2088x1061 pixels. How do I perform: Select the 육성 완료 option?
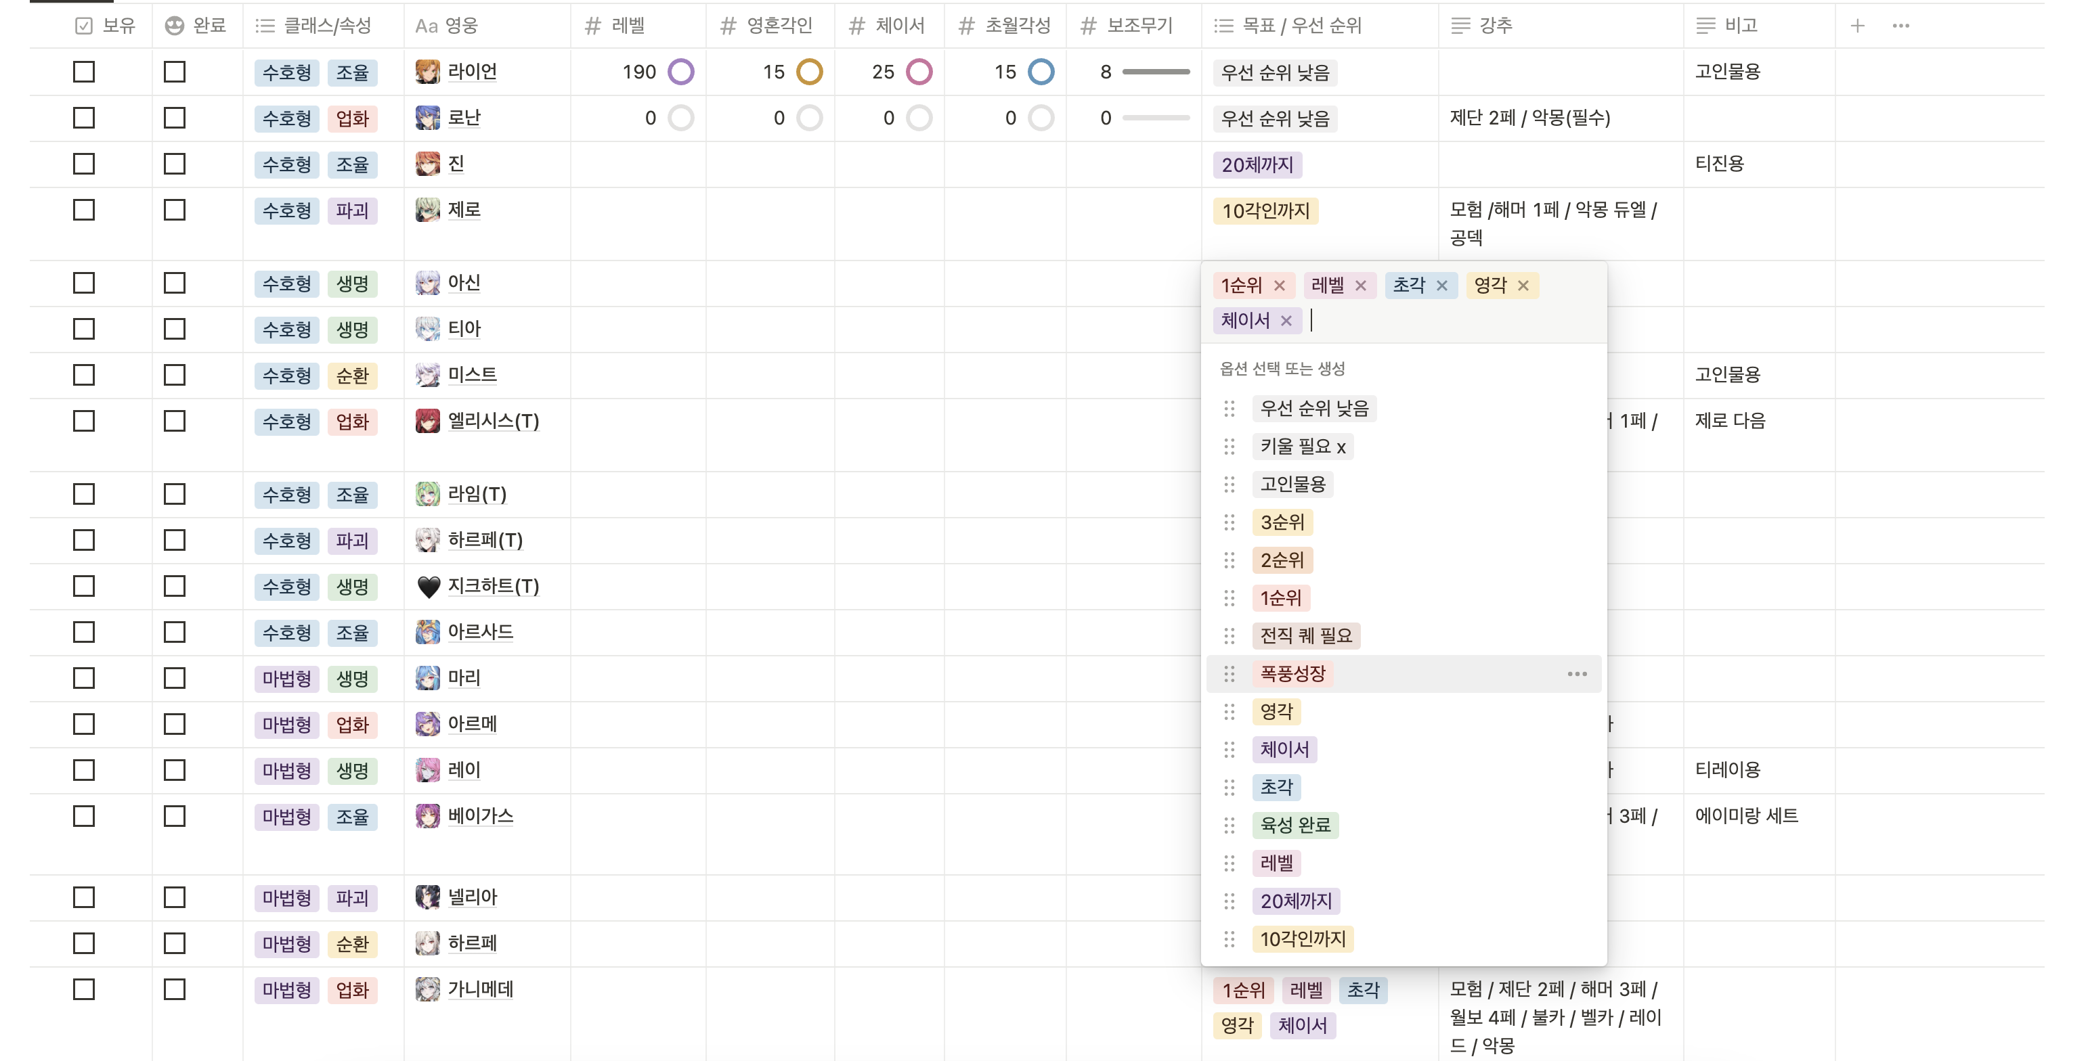(1295, 826)
